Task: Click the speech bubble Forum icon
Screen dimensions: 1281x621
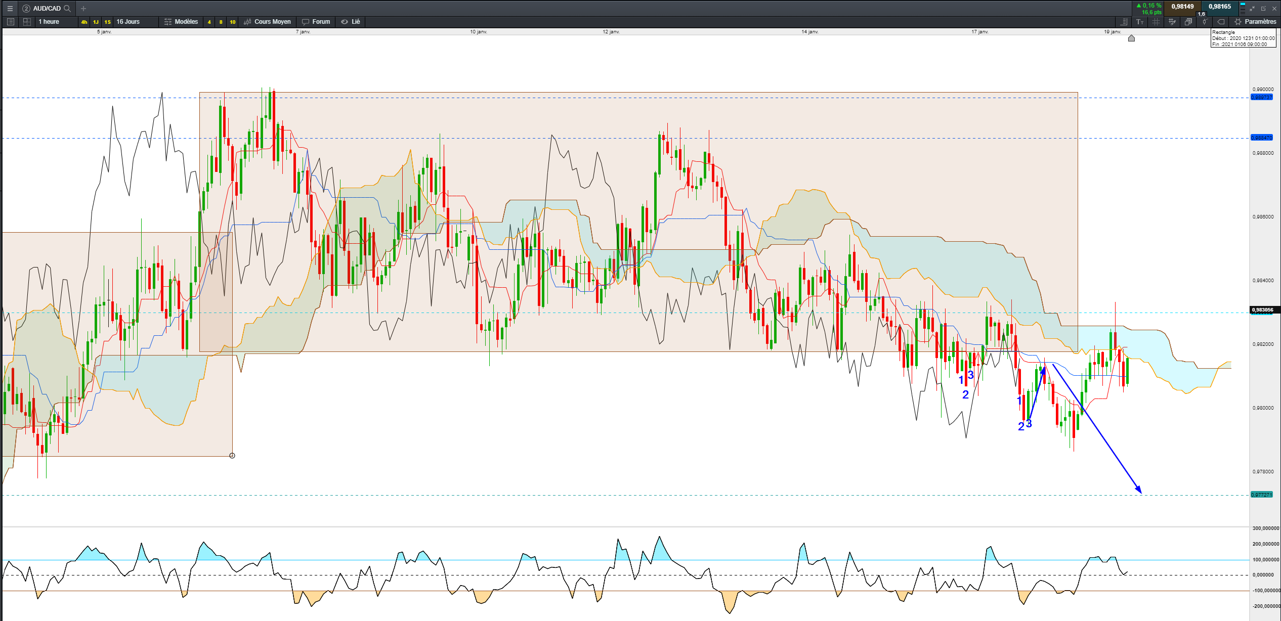Action: tap(306, 22)
